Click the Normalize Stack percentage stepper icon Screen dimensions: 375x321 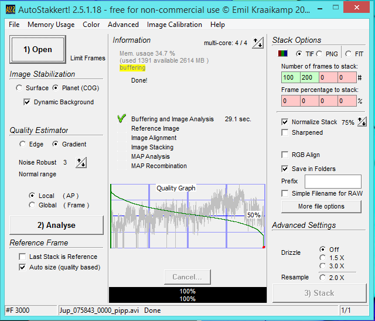[362, 122]
